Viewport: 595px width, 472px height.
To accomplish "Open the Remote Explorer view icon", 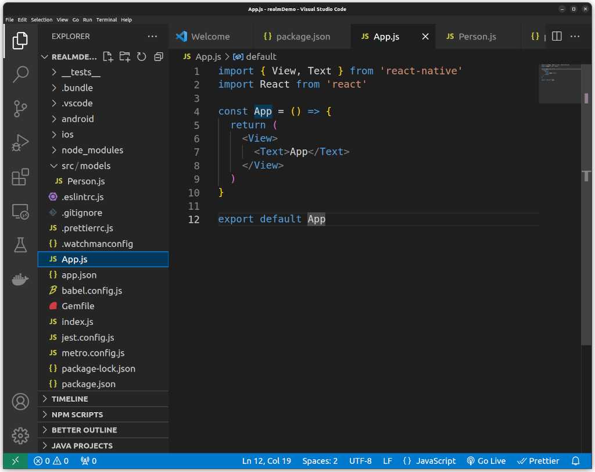I will point(20,212).
